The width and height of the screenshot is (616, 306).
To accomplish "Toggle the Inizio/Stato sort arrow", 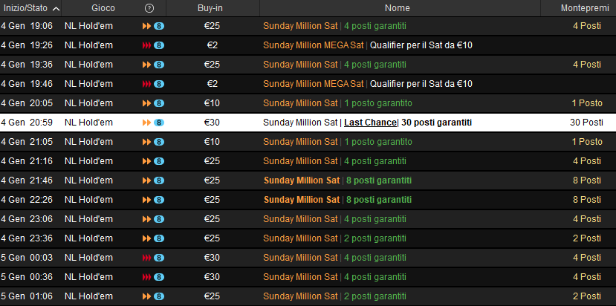I will [56, 8].
